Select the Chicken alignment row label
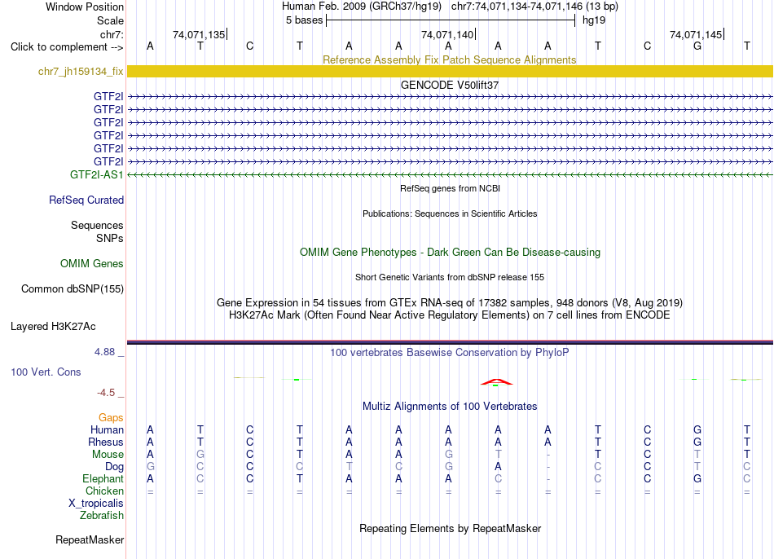 [104, 491]
